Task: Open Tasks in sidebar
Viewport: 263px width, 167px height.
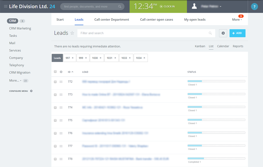Action: click(x=13, y=36)
